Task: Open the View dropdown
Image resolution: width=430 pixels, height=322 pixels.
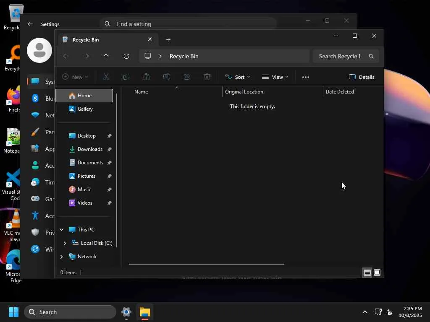Action: 275,77
